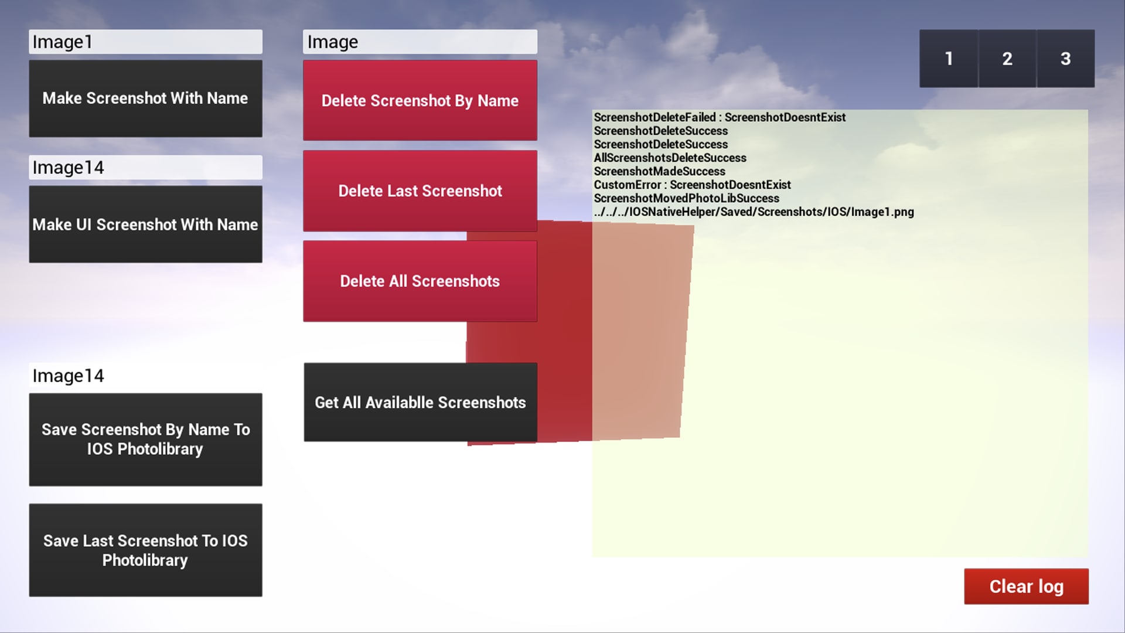Select the Image14 field above Make UI Screenshot
The height and width of the screenshot is (633, 1125).
coord(145,167)
